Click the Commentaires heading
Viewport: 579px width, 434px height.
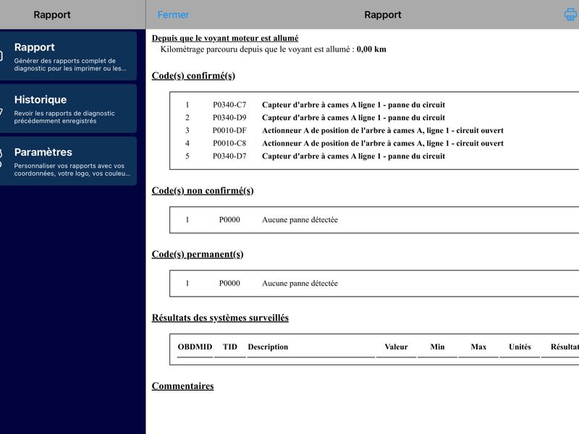183,386
